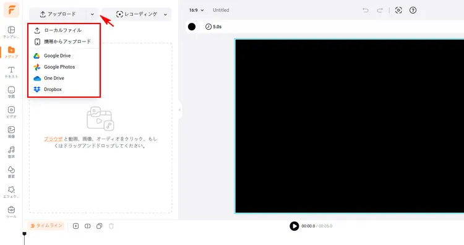Screen dimensions: 464x245
Task: Click the レコーディング recording button
Action: click(137, 14)
